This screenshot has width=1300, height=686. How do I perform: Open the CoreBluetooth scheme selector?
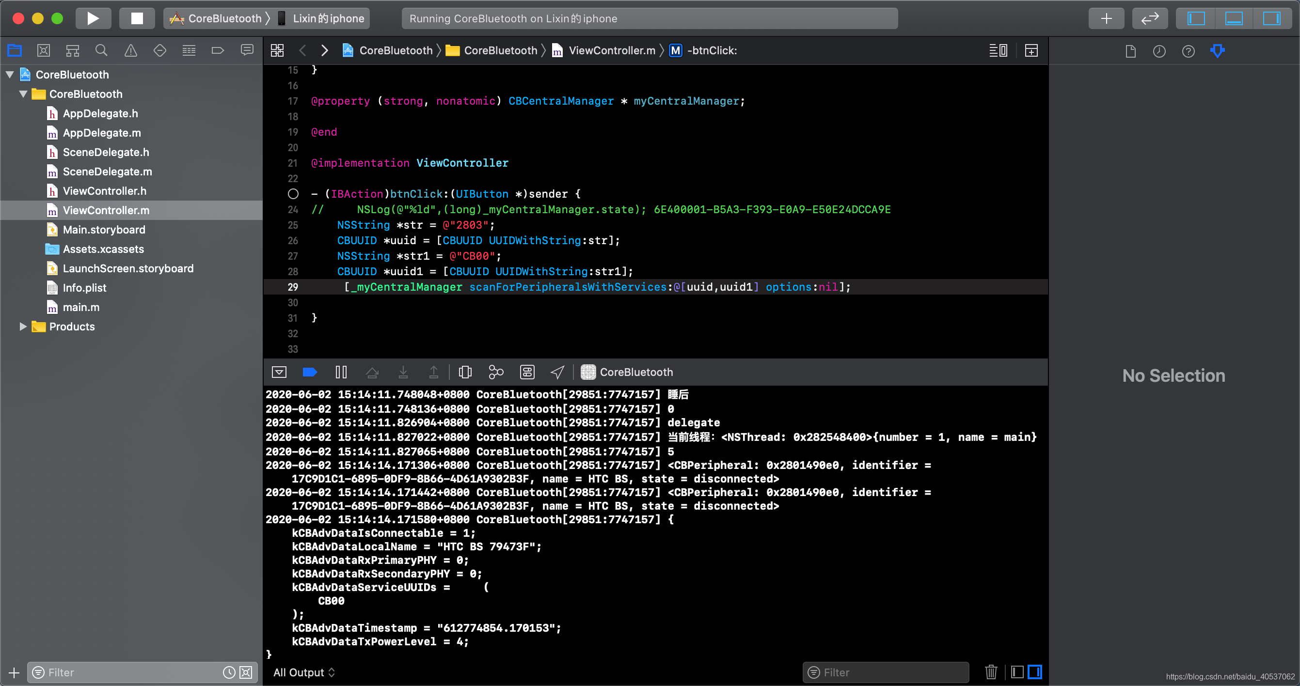click(x=217, y=19)
